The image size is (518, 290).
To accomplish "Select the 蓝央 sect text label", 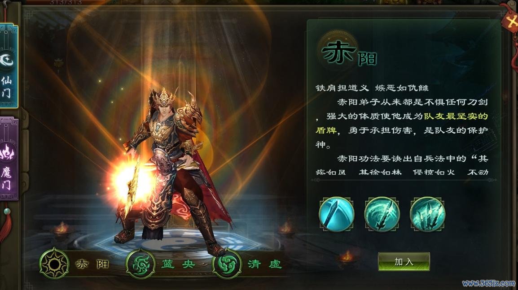I will [178, 264].
